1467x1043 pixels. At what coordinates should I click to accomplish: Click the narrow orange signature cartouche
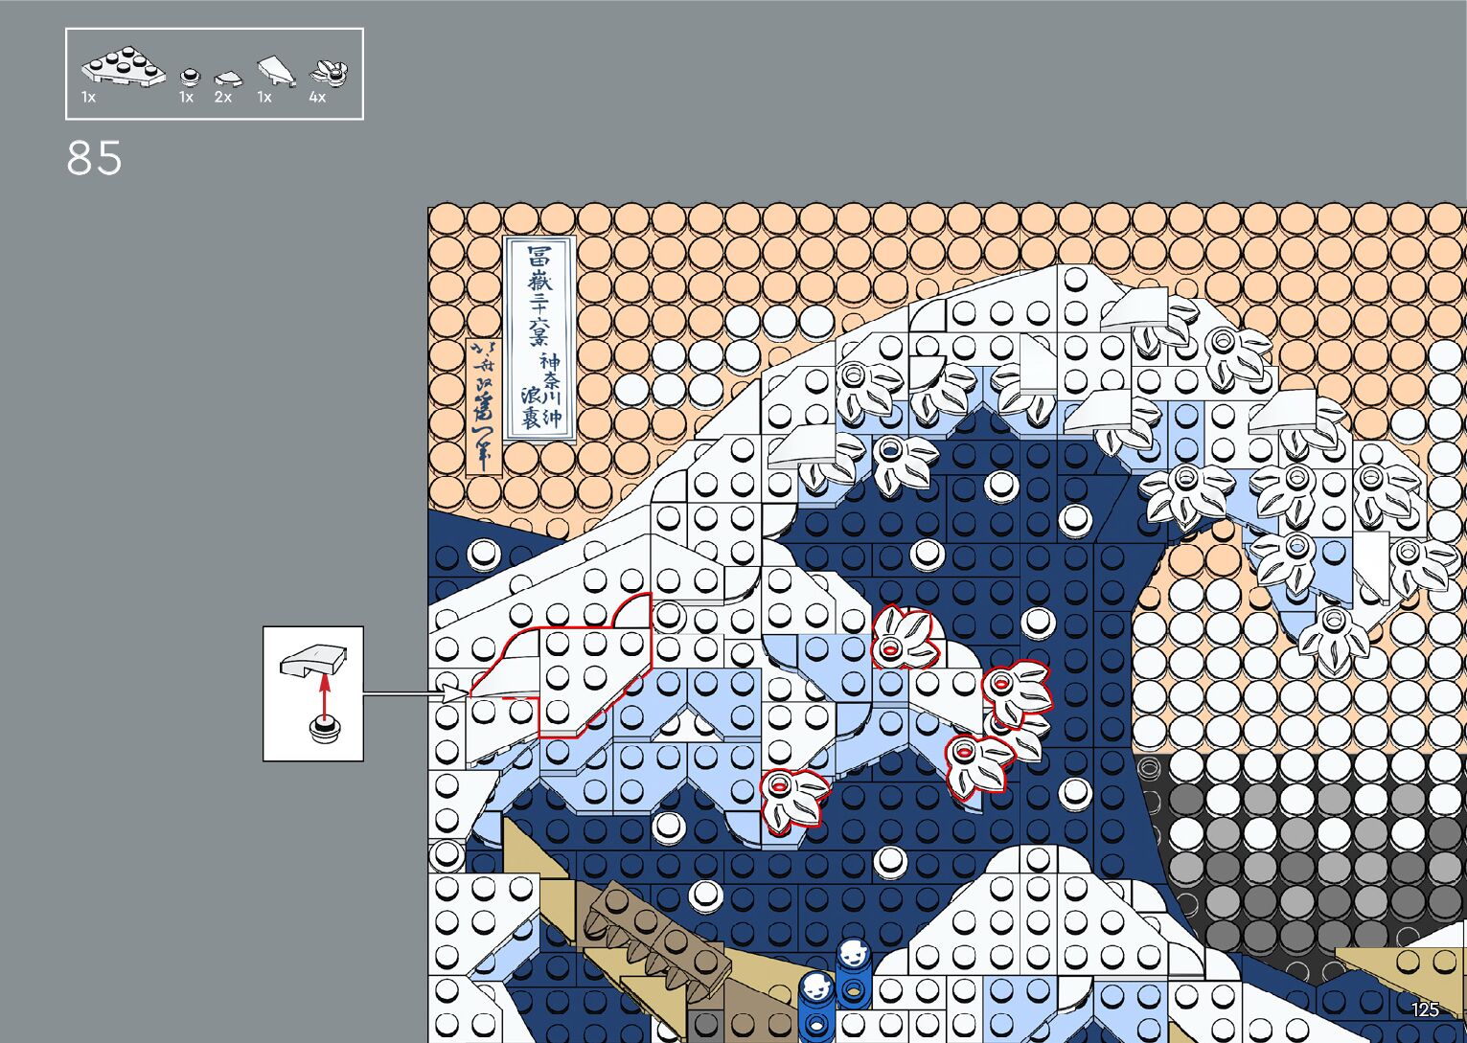click(484, 406)
